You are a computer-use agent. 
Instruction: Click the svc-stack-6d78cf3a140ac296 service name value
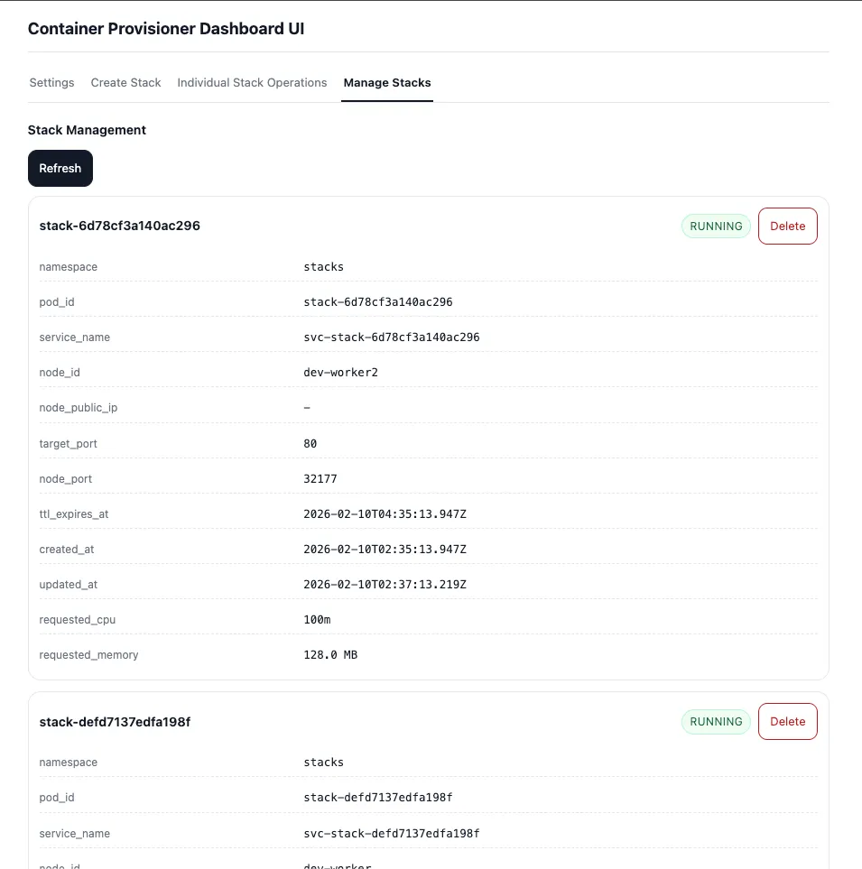[392, 337]
